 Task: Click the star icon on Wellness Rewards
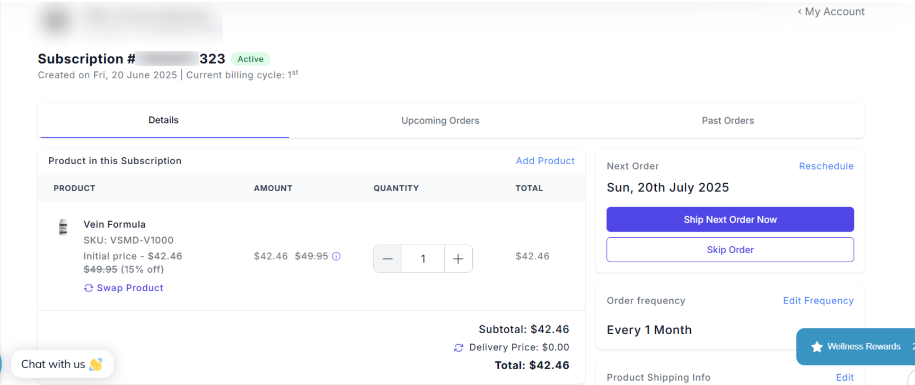point(817,347)
